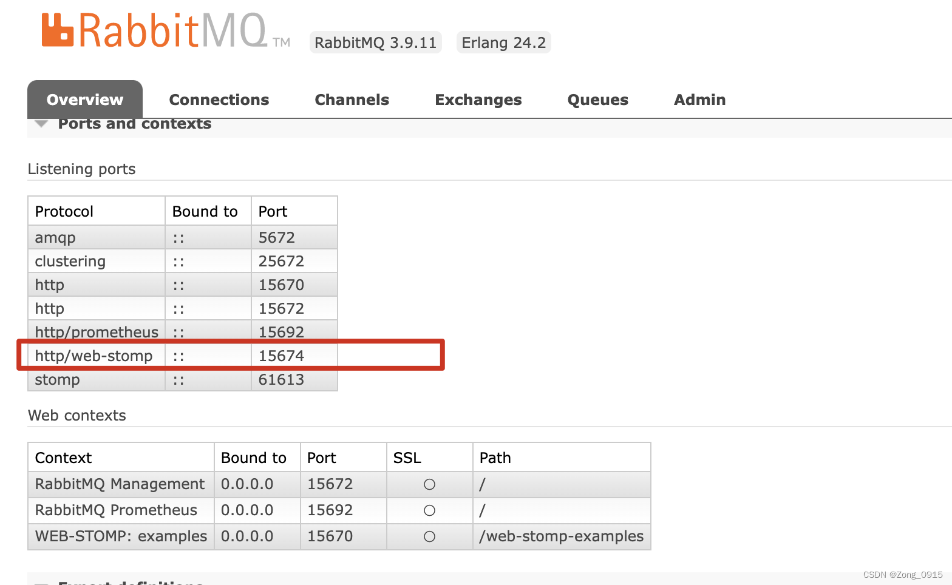952x585 pixels.
Task: Open the Channels tab
Action: pos(352,100)
